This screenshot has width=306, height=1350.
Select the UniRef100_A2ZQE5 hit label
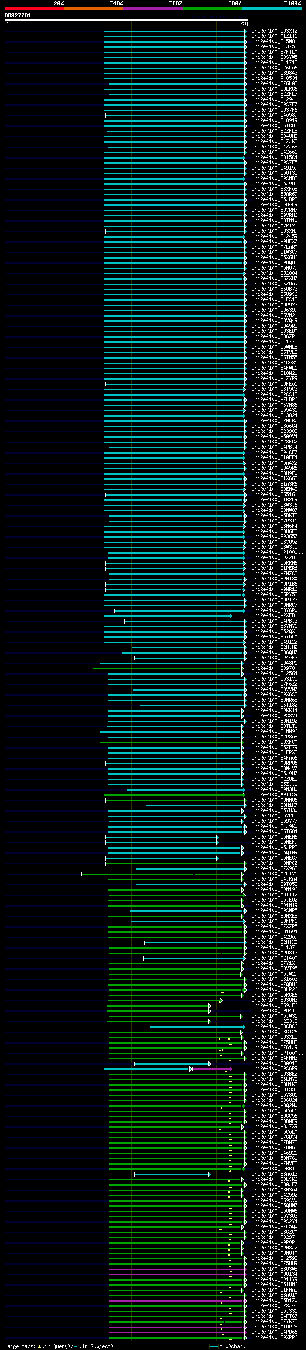point(274,779)
